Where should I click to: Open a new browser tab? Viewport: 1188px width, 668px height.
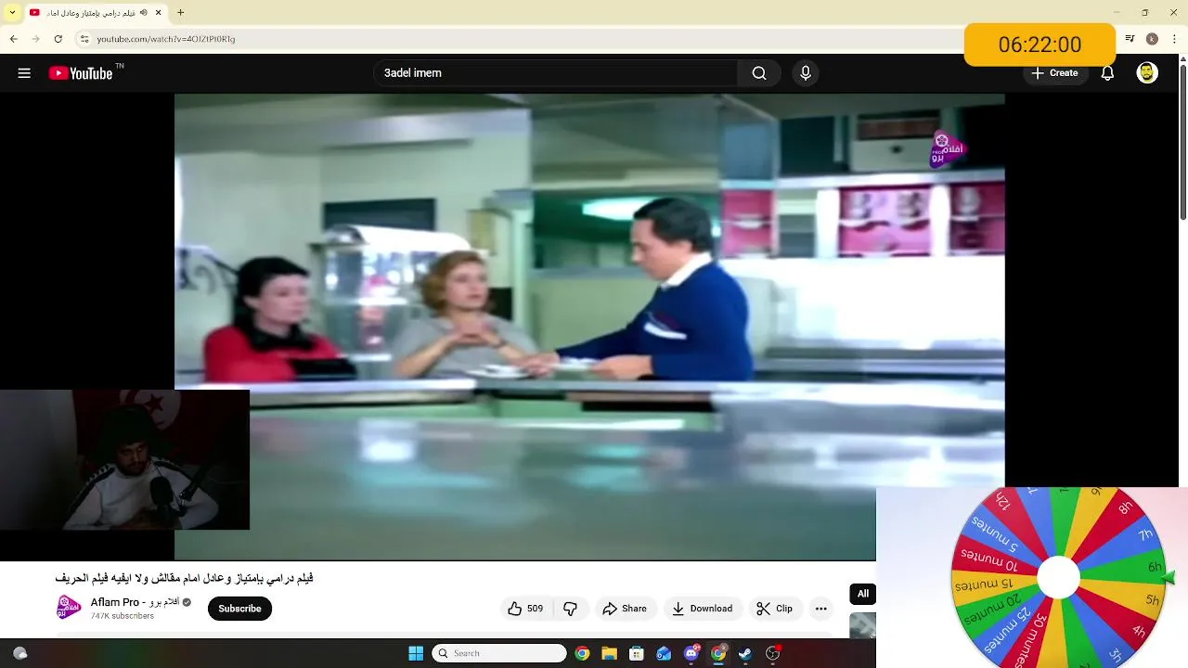coord(180,13)
